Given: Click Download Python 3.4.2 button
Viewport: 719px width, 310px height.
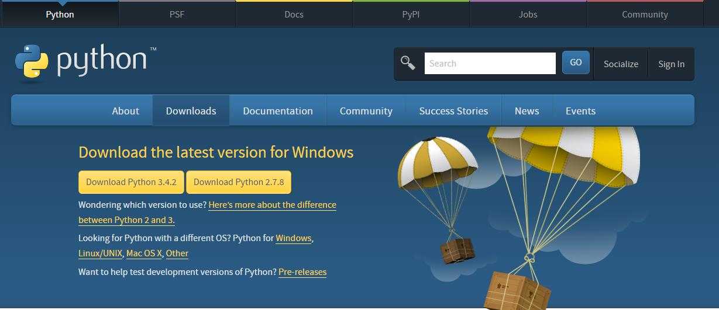Looking at the screenshot, I should [x=131, y=182].
